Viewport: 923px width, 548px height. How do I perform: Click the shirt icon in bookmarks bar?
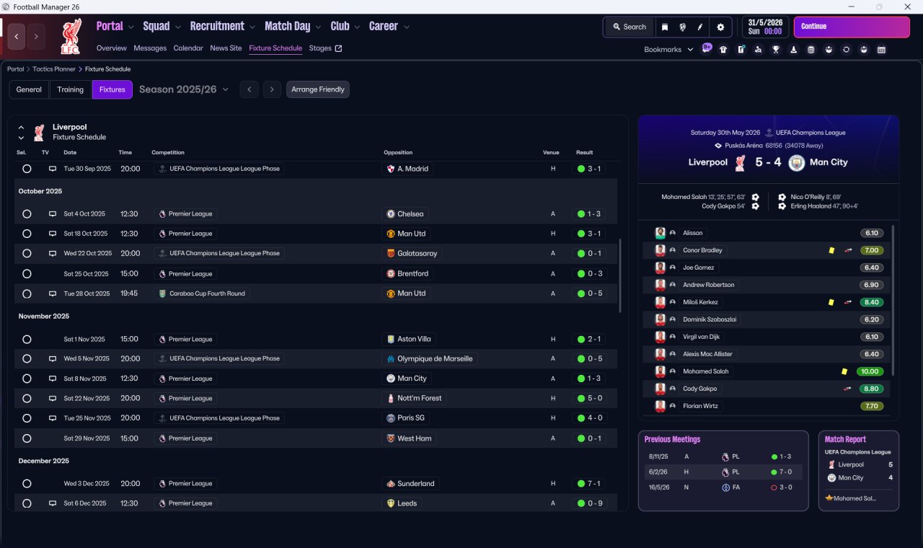723,50
